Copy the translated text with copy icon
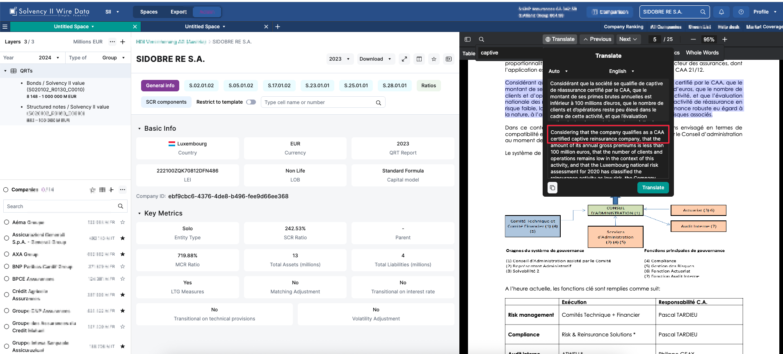Screen dimensions: 783x354 (552, 188)
